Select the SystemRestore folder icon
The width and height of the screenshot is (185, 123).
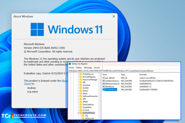pos(81,113)
